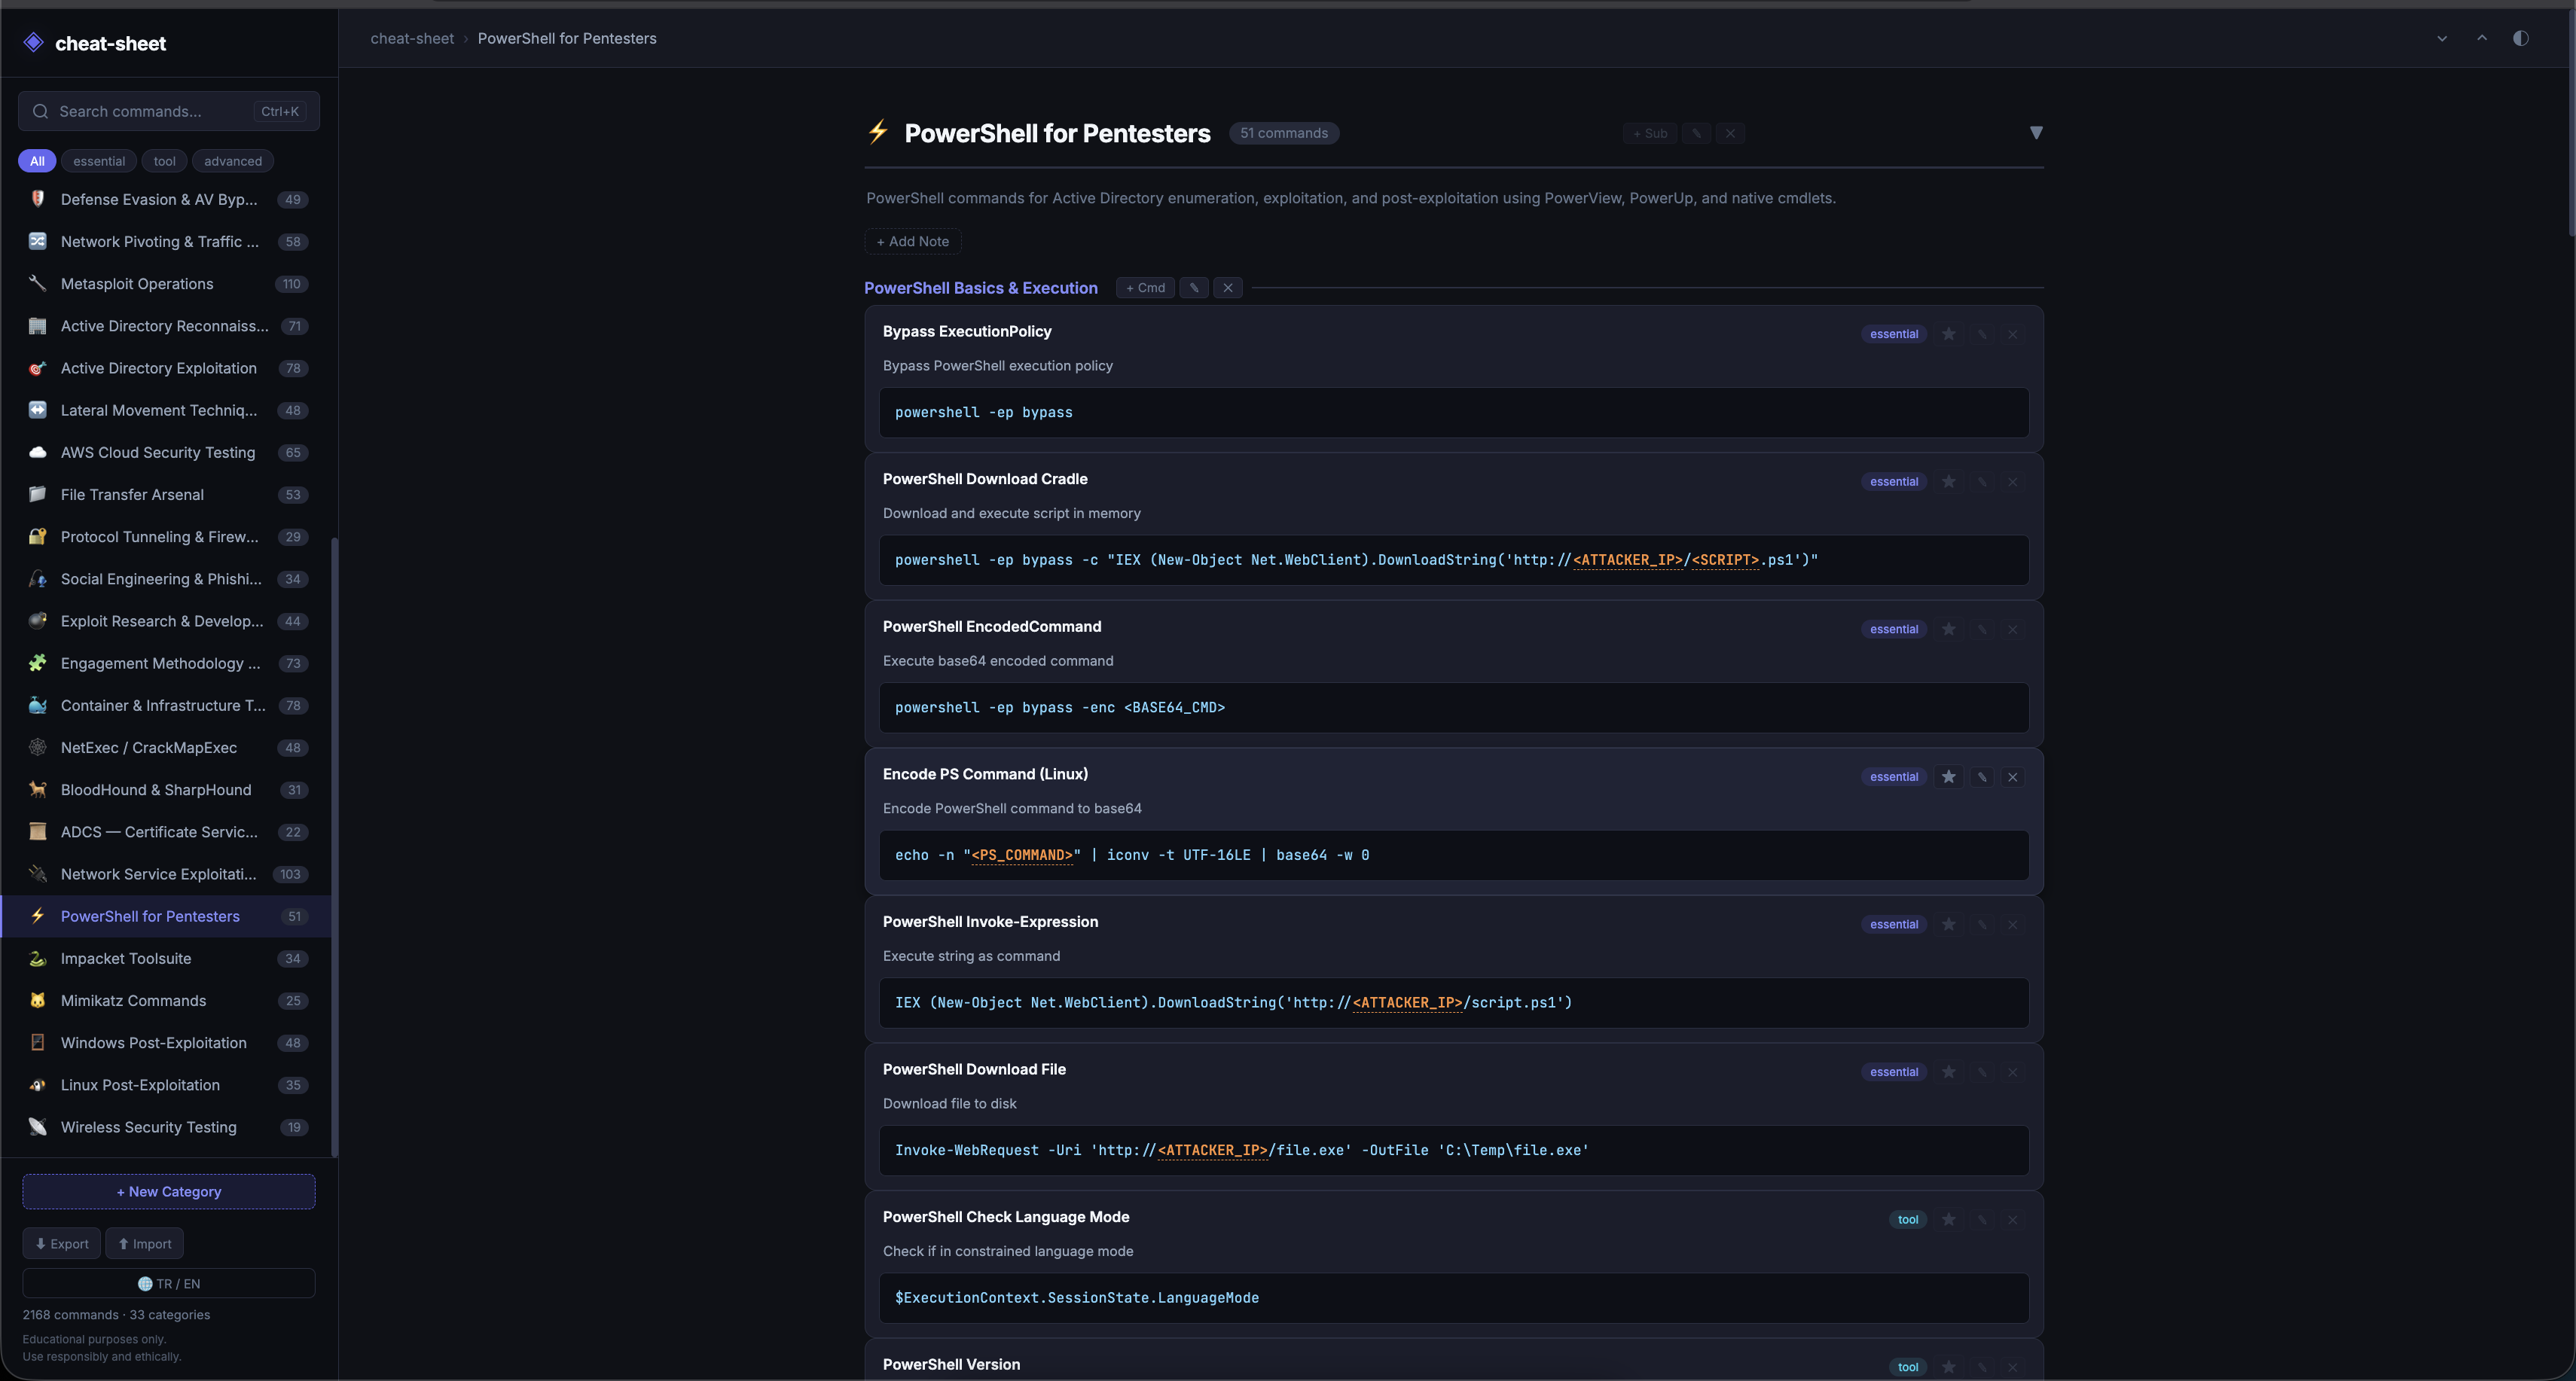Edit the PowerShell for Pentesters category title

pyautogui.click(x=1696, y=133)
